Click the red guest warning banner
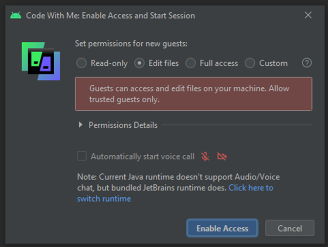 [x=193, y=94]
